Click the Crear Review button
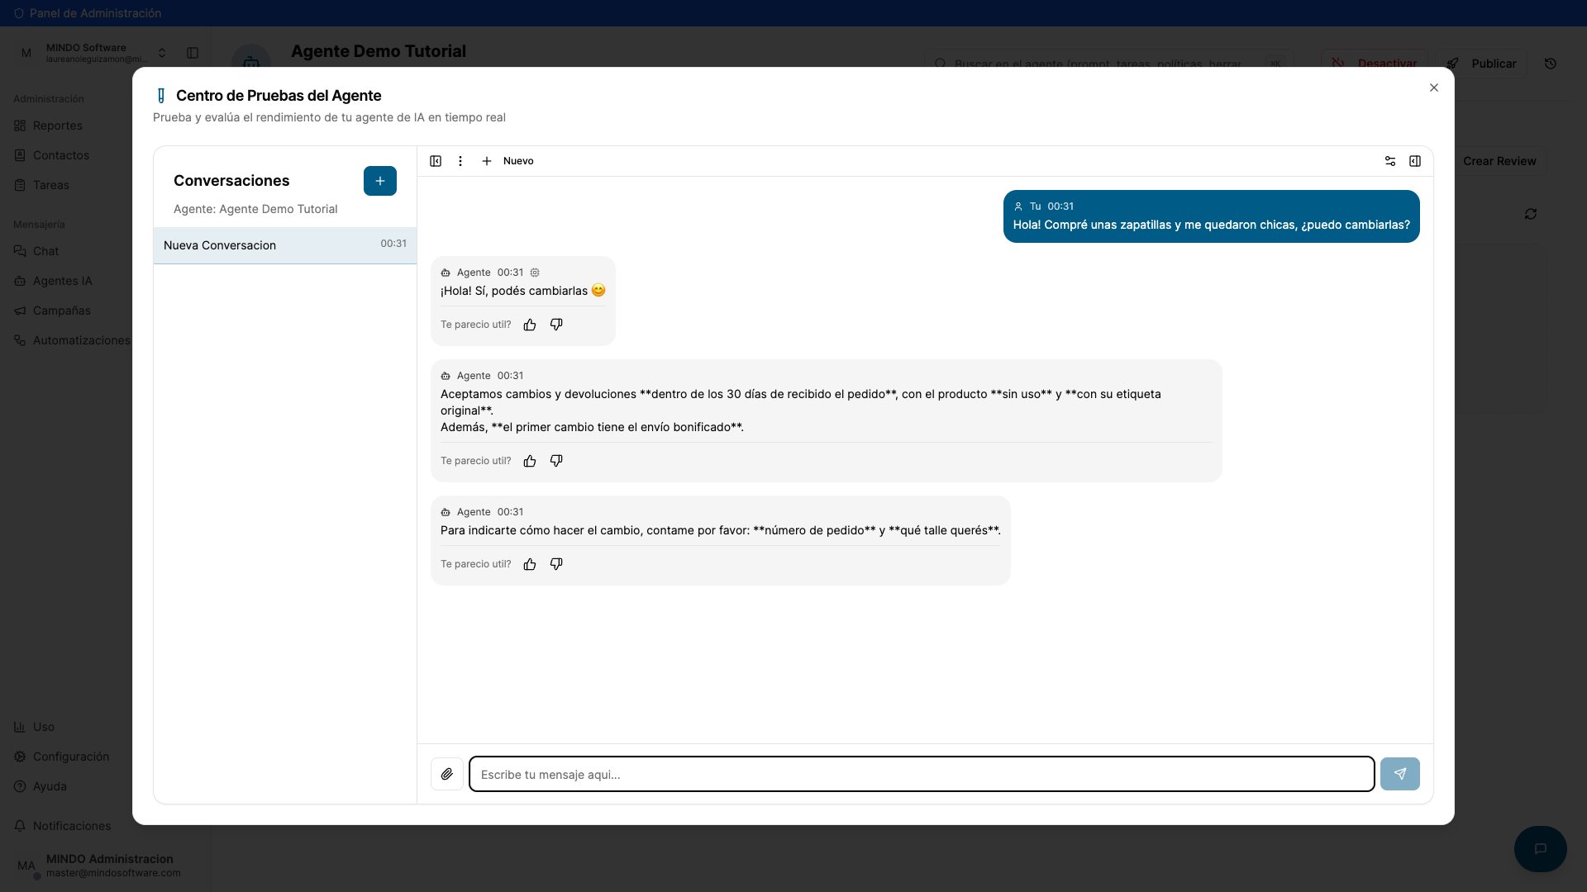Viewport: 1587px width, 892px height. point(1499,161)
